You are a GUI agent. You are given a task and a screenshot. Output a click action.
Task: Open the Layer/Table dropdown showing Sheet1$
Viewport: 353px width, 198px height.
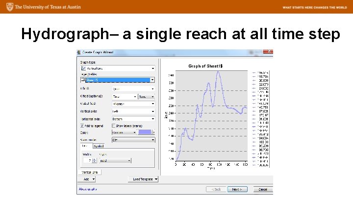pos(118,80)
